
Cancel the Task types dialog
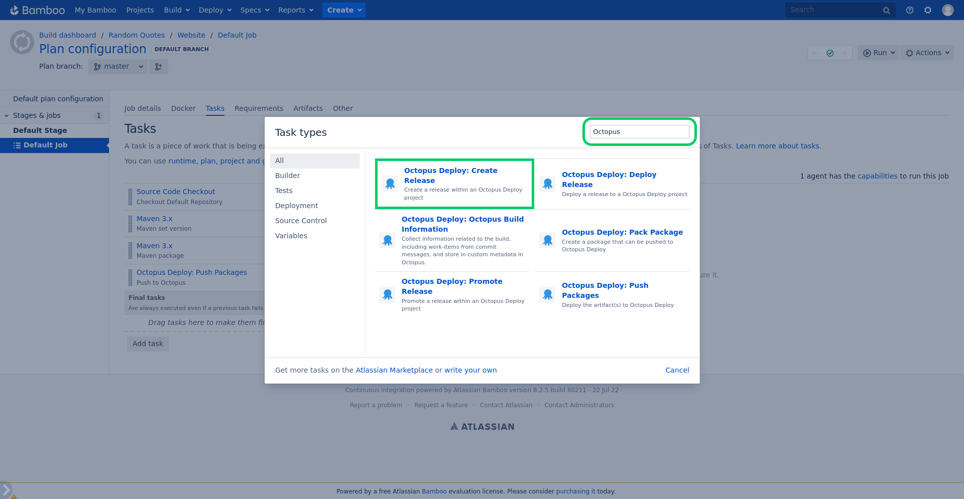[x=677, y=370]
